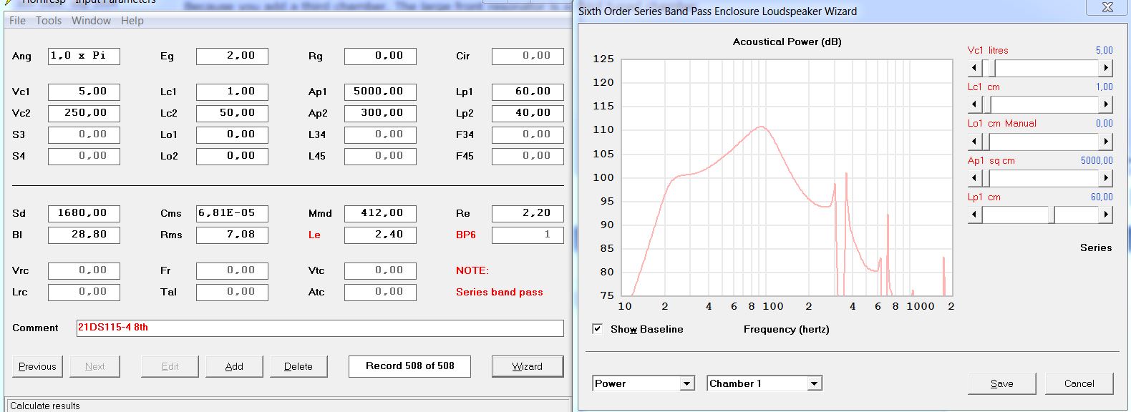The height and width of the screenshot is (412, 1131).
Task: Open the Wizard from Input Parameters
Action: 528,366
